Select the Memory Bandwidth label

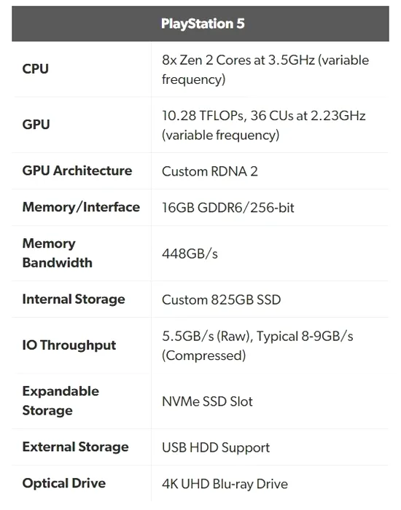point(58,253)
